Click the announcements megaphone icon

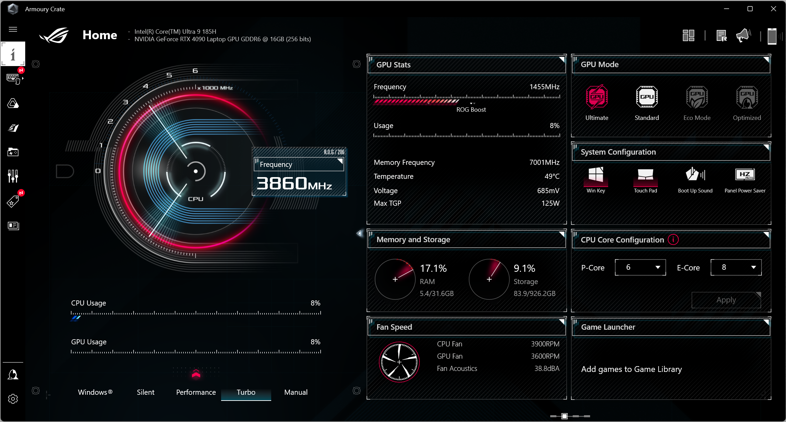point(743,35)
